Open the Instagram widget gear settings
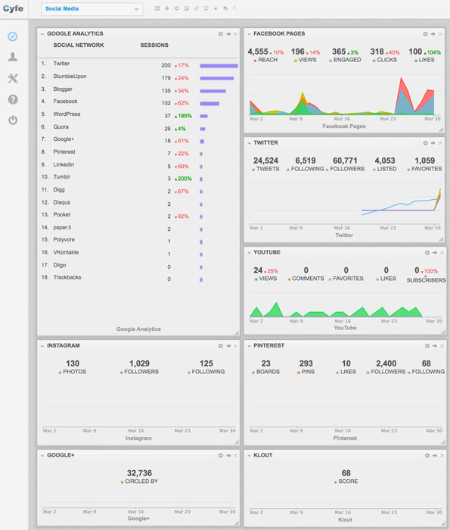 (x=220, y=346)
